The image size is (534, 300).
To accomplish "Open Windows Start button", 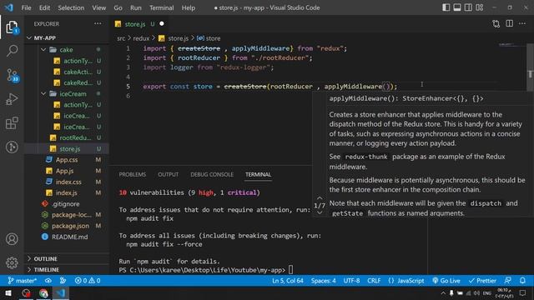I will [8, 292].
